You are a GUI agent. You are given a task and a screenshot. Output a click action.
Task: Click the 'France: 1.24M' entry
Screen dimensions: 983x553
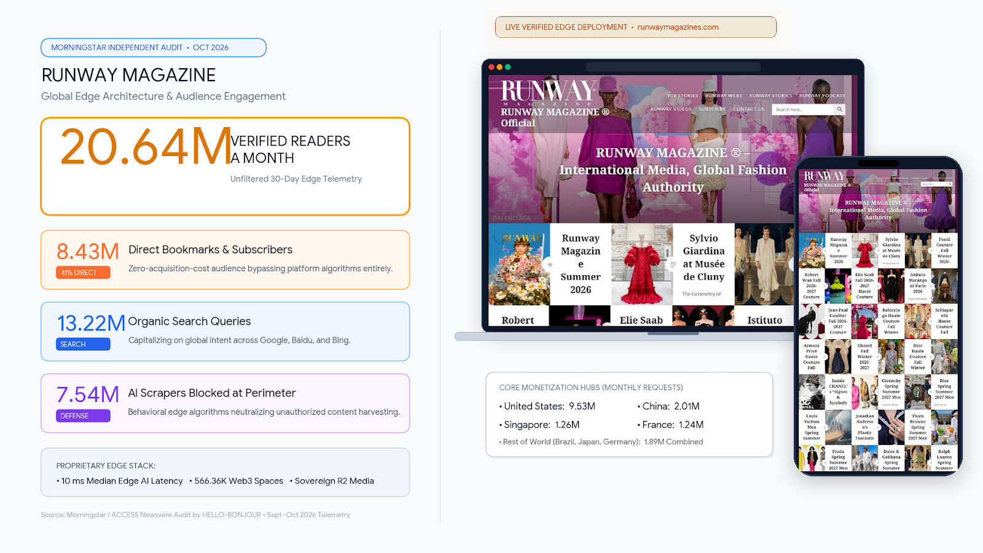[x=670, y=425]
